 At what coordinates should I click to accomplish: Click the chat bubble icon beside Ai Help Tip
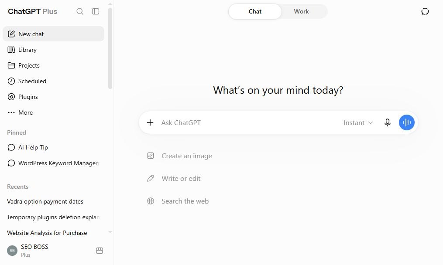11,147
